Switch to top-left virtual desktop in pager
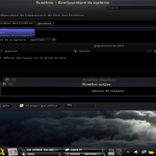 (111, 151)
